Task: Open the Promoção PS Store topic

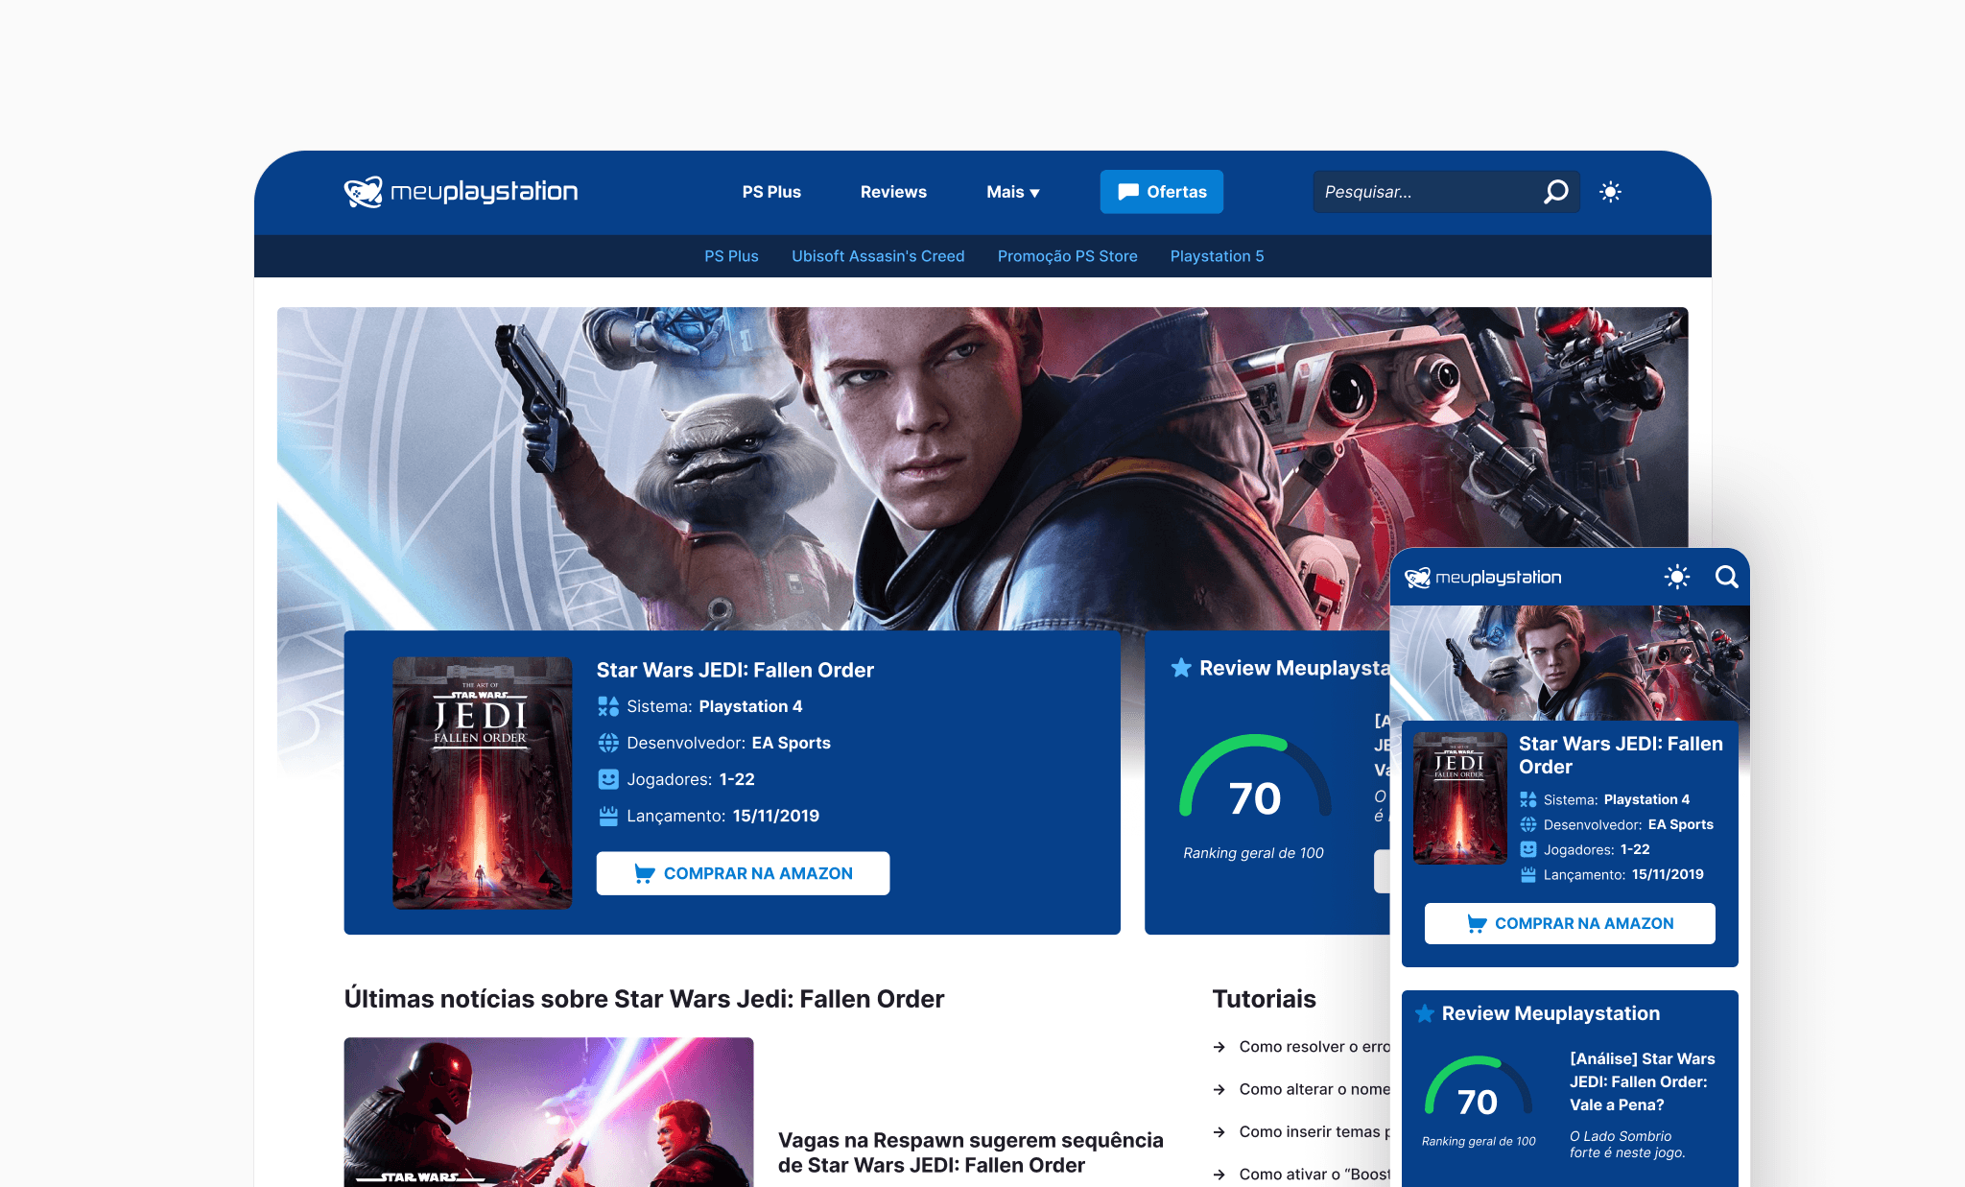Action: pyautogui.click(x=1067, y=256)
